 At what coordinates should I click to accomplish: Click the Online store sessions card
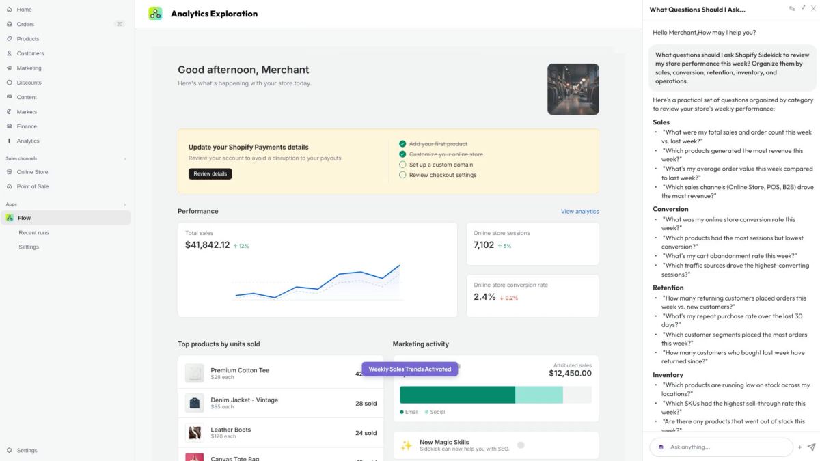(533, 243)
